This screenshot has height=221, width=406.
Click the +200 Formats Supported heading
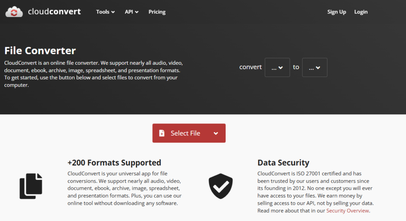[114, 163]
